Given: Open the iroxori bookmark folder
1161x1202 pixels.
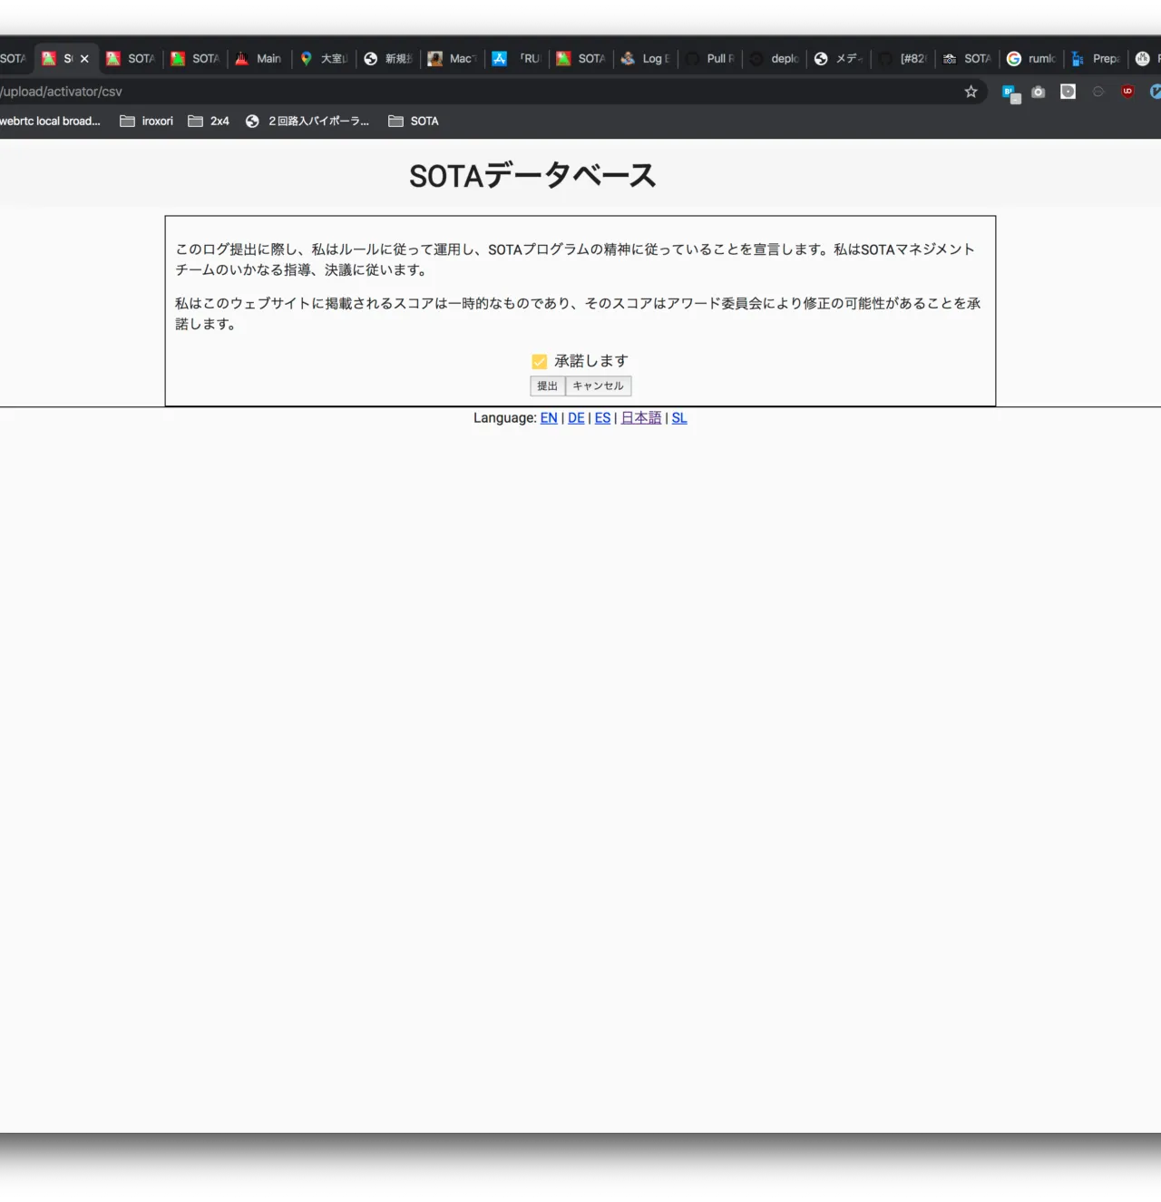Looking at the screenshot, I should (146, 122).
